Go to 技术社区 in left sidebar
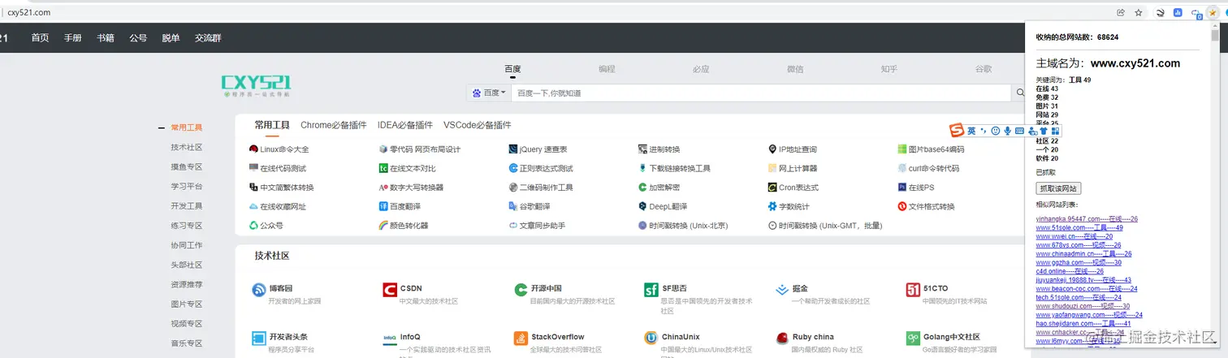Viewport: 1228px width, 358px height. click(x=186, y=147)
